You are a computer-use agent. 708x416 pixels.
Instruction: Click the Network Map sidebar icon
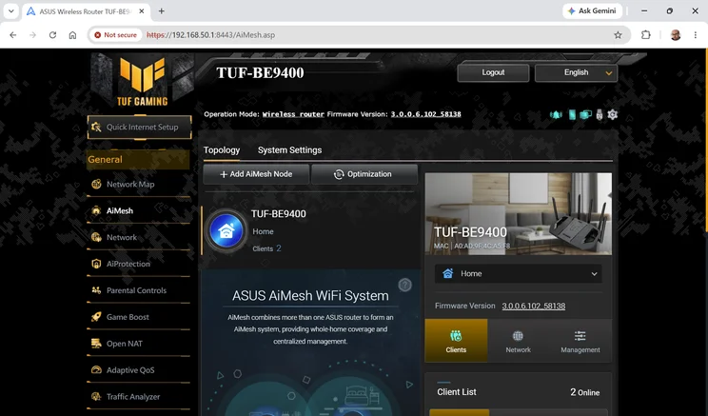96,184
